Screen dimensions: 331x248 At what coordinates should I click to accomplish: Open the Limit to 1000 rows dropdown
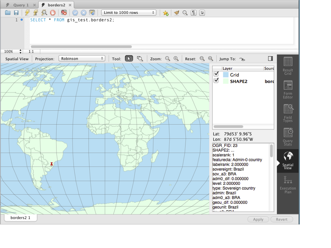pos(129,13)
